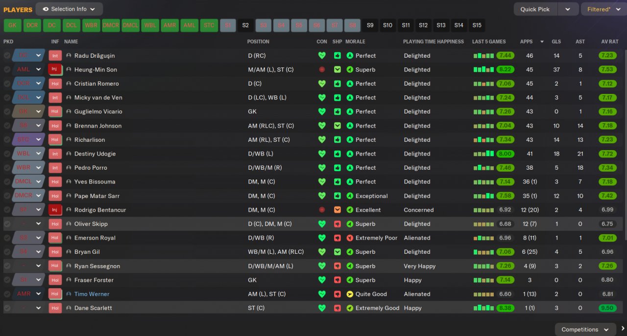Viewport: 627px width, 336px height.
Task: Click Guglielmo Vicario's Hol status badge
Action: click(x=55, y=112)
